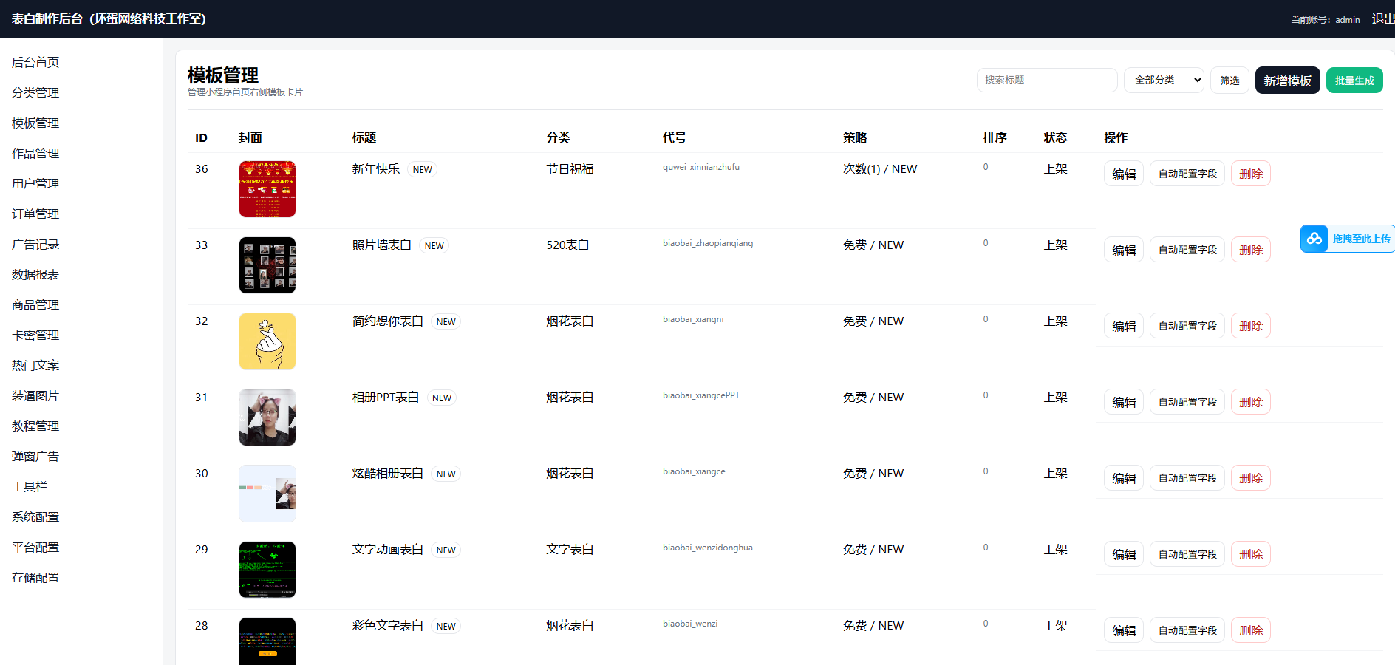Navigate to 系统配置 in sidebar
The width and height of the screenshot is (1395, 665).
(35, 517)
